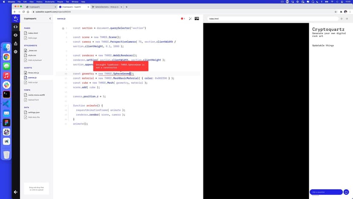Bookmark this page with star icon
Image resolution: width=353 pixels, height=199 pixels.
(336, 12)
